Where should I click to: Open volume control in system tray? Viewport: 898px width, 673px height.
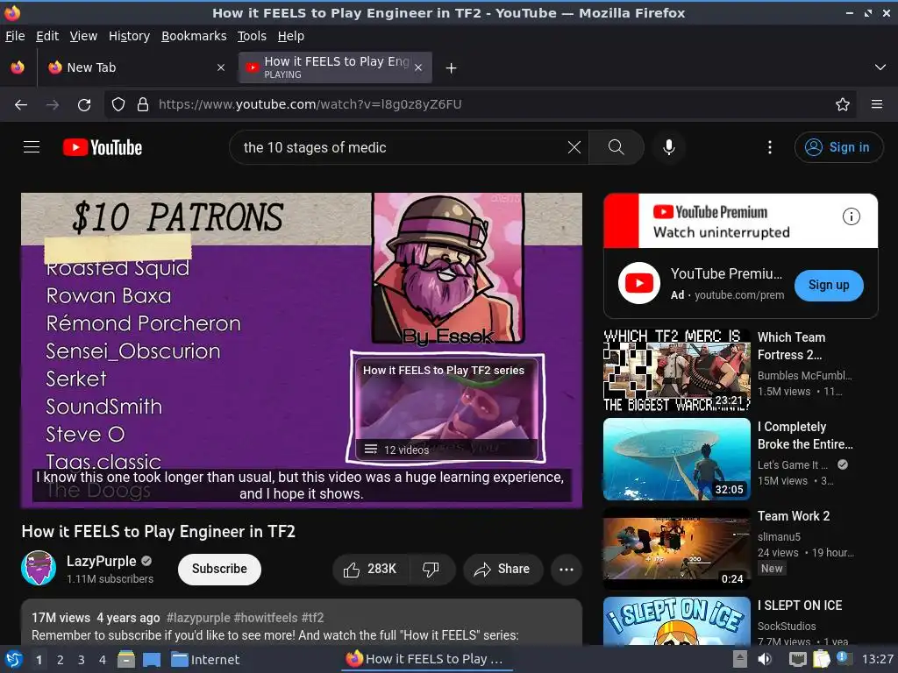765,659
